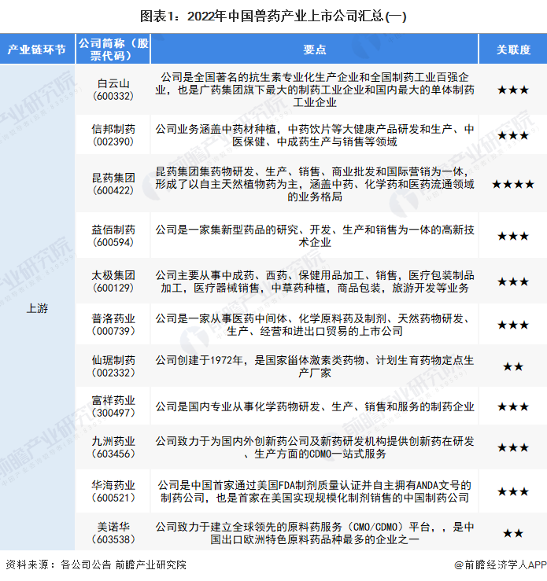Viewport: 547px width, 581px height.
Task: Select the 白云山 description about 抗生素专业化生产企业
Action: pyautogui.click(x=315, y=90)
